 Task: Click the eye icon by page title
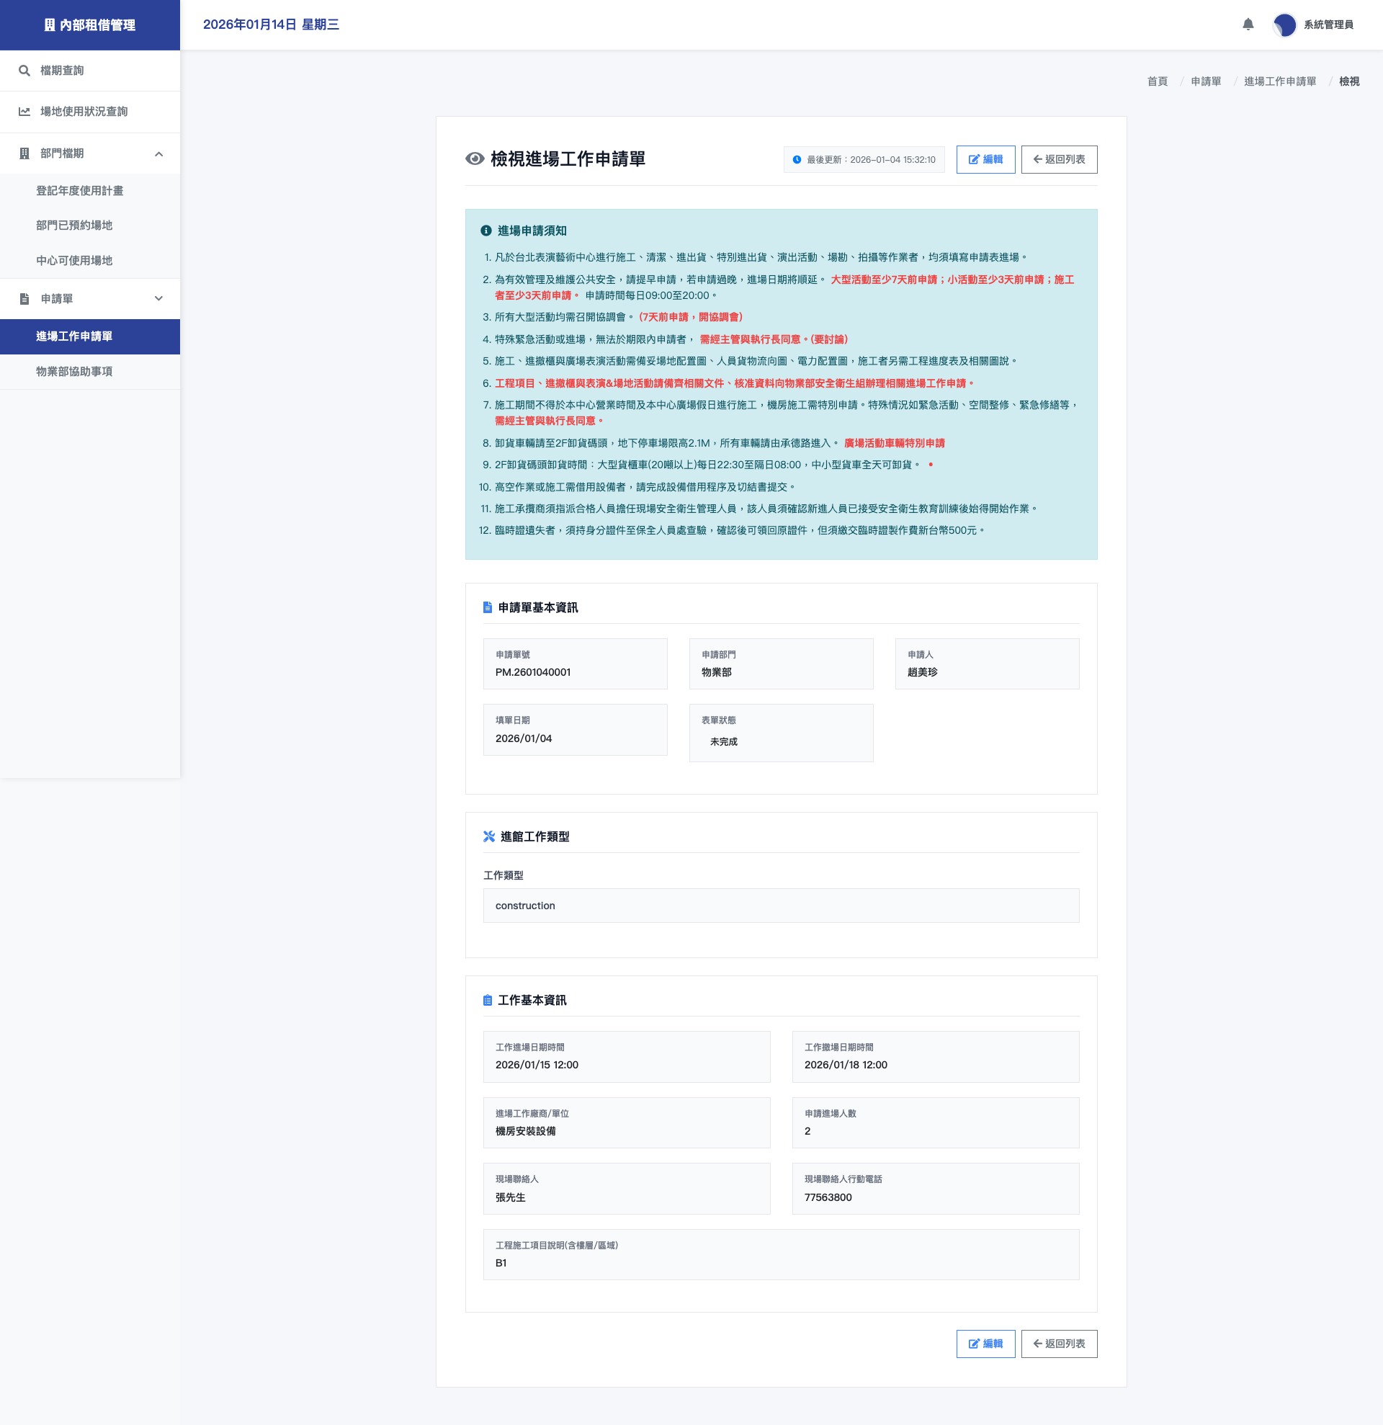point(475,159)
